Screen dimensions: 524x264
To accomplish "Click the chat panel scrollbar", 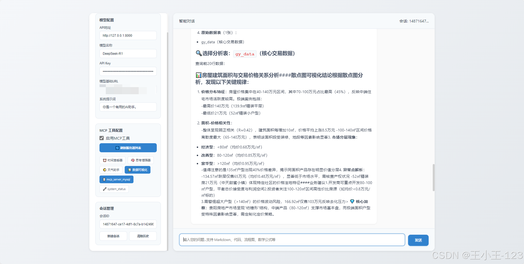I will [434, 177].
